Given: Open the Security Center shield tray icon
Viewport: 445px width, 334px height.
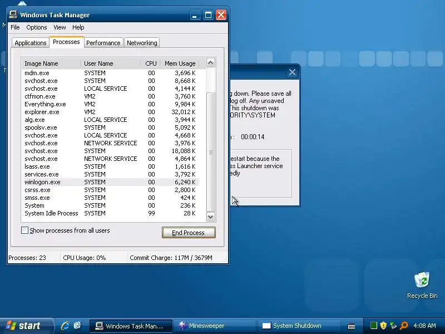Looking at the screenshot, I should (383, 326).
